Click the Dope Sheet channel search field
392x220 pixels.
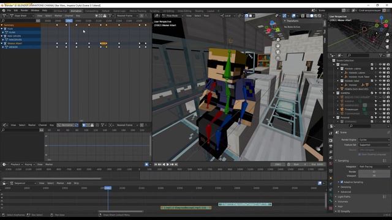pos(18,21)
